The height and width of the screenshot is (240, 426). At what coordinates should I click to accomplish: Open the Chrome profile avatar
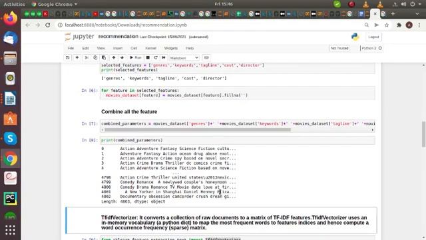[x=409, y=25]
